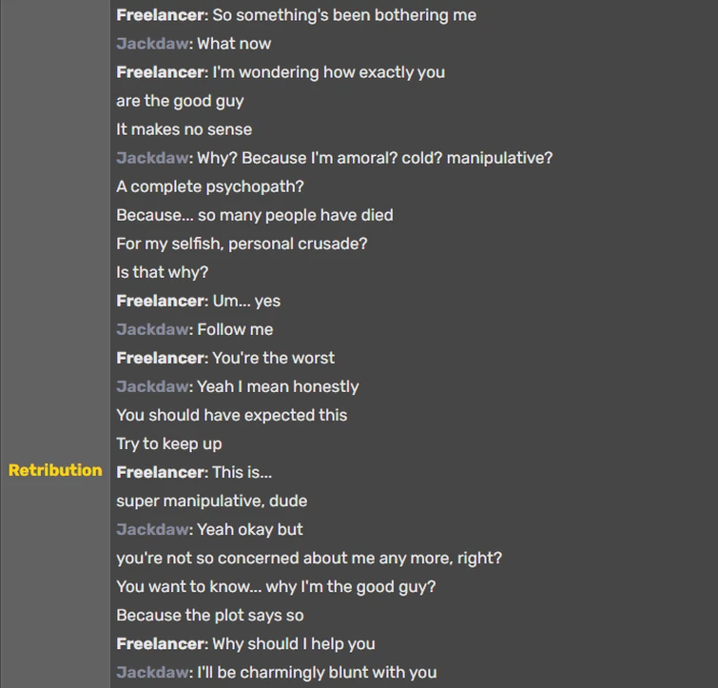The image size is (718, 688).
Task: Click the line 'Is that why?'
Action: pyautogui.click(x=162, y=272)
